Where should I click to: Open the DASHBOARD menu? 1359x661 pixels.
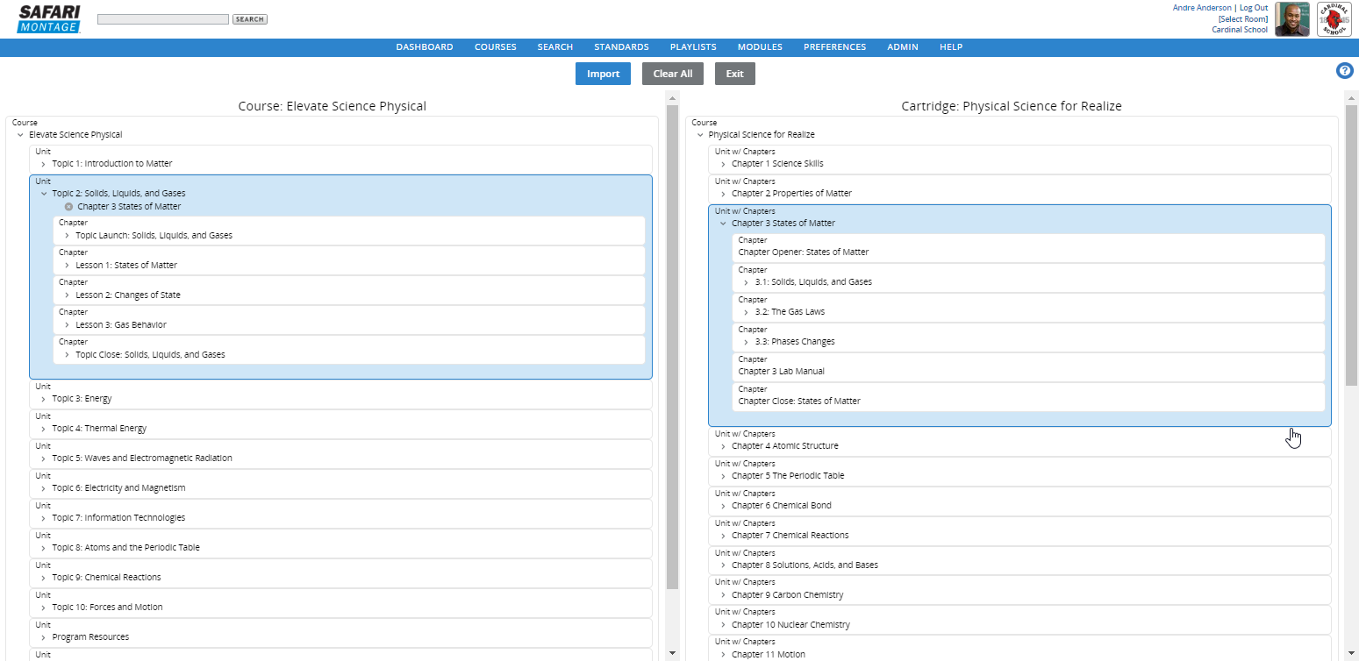click(425, 47)
